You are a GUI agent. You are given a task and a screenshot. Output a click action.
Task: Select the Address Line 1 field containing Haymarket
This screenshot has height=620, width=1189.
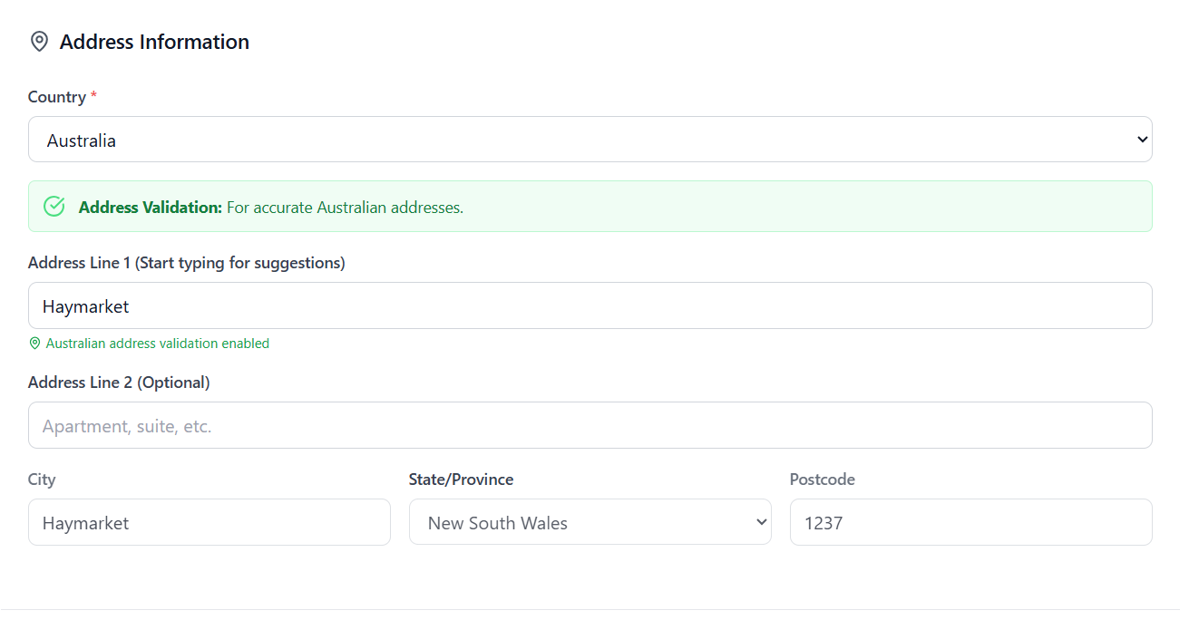pyautogui.click(x=590, y=305)
